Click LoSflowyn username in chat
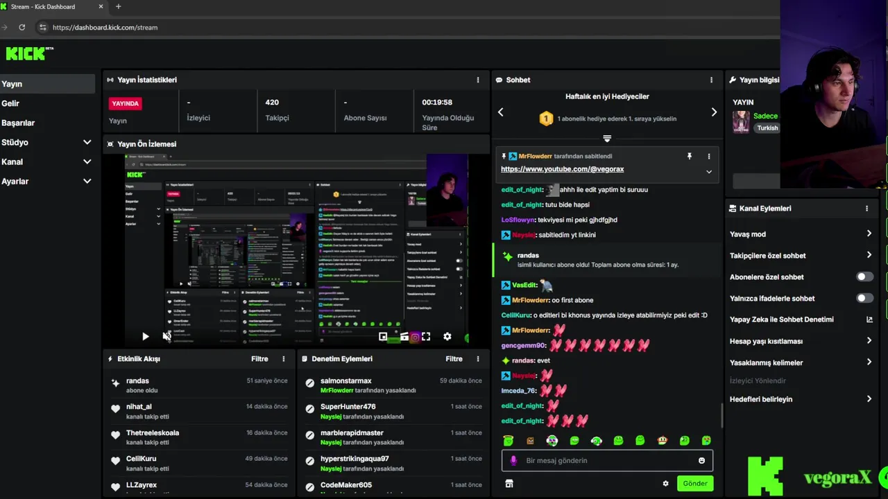Image resolution: width=888 pixels, height=499 pixels. pyautogui.click(x=518, y=220)
